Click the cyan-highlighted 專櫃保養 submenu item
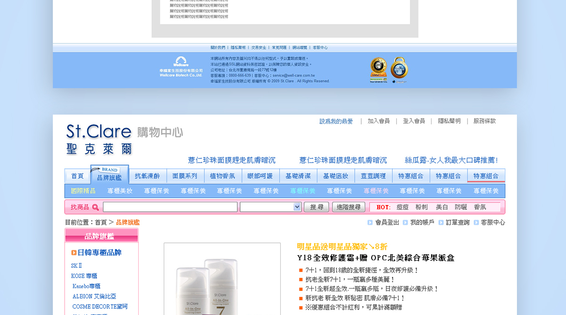 point(303,191)
